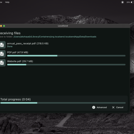
Task: Open the Window menu in menu bar
Action: pos(1,2)
